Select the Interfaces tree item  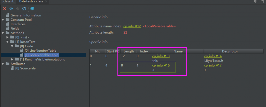click(18, 24)
